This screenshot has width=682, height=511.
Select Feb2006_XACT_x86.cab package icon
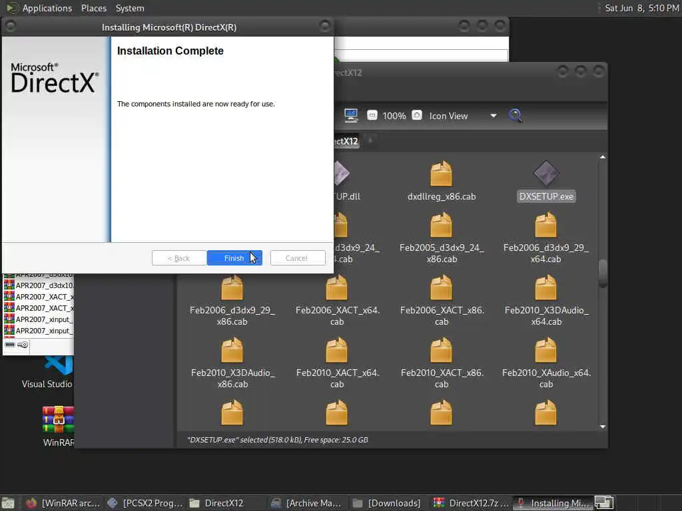click(x=441, y=287)
